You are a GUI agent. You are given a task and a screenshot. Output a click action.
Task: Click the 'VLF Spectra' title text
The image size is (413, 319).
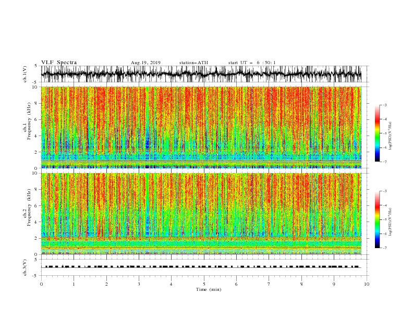coord(59,63)
